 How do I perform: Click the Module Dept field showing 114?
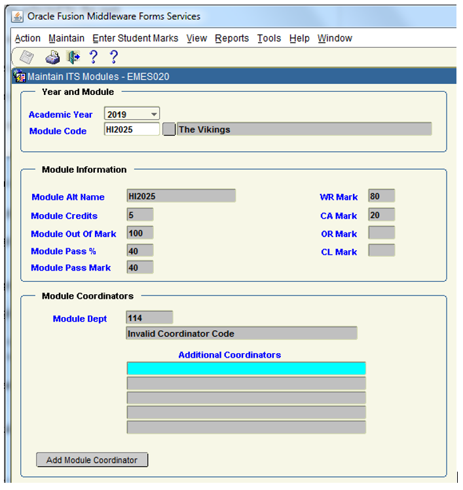click(x=149, y=318)
